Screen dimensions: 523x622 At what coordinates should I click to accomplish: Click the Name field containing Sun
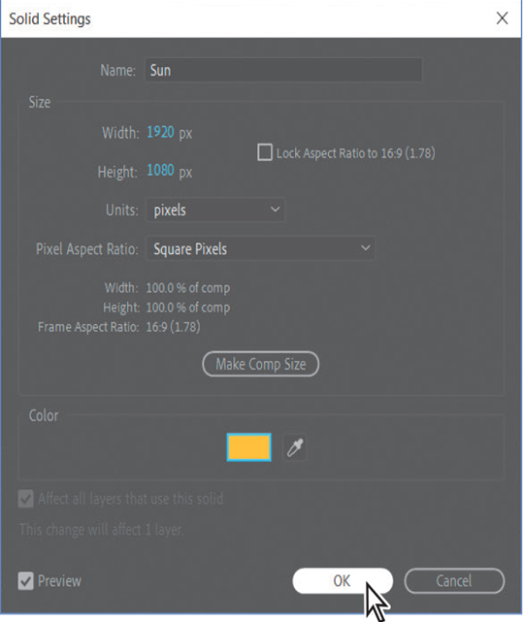coord(283,70)
